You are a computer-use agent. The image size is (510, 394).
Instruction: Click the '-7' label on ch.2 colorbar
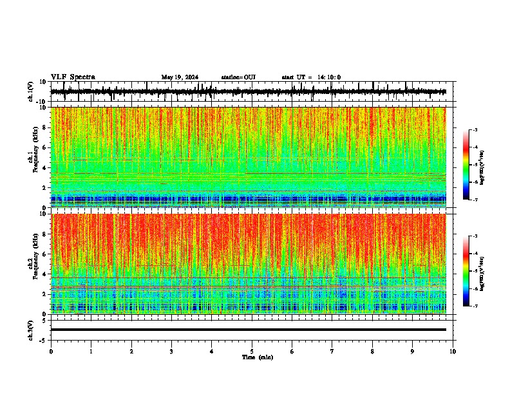(475, 306)
